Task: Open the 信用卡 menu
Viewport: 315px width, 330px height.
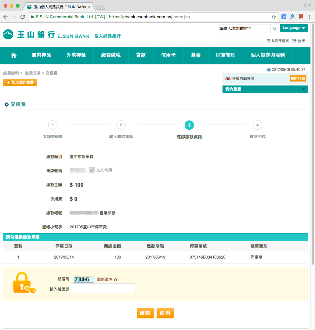Action: (x=168, y=55)
